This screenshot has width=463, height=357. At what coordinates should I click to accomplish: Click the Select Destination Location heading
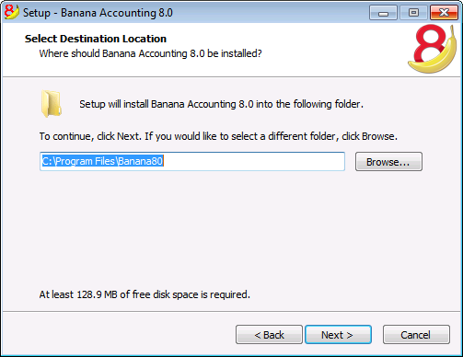tap(96, 39)
